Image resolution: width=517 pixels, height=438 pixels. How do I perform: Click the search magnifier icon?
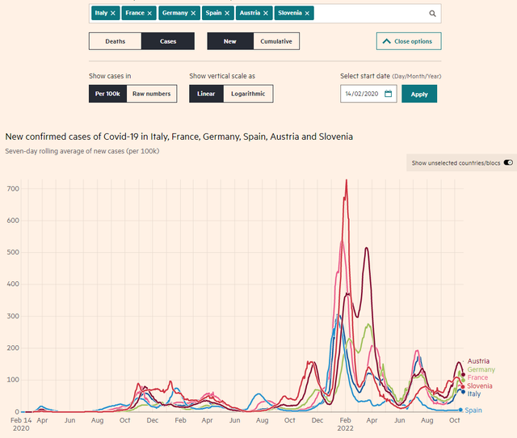coord(432,14)
